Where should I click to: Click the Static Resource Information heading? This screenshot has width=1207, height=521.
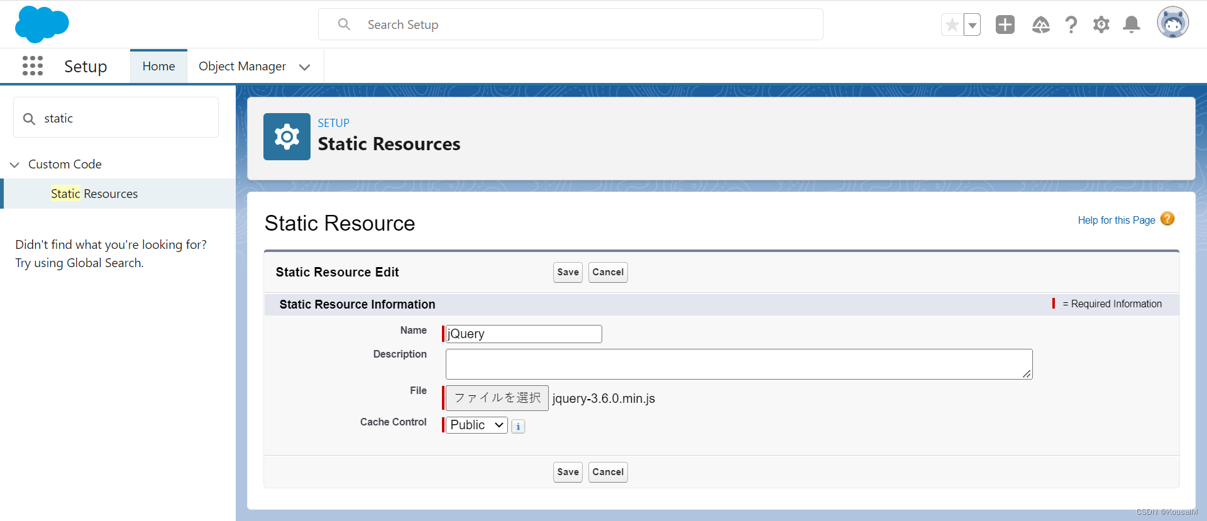click(x=357, y=304)
